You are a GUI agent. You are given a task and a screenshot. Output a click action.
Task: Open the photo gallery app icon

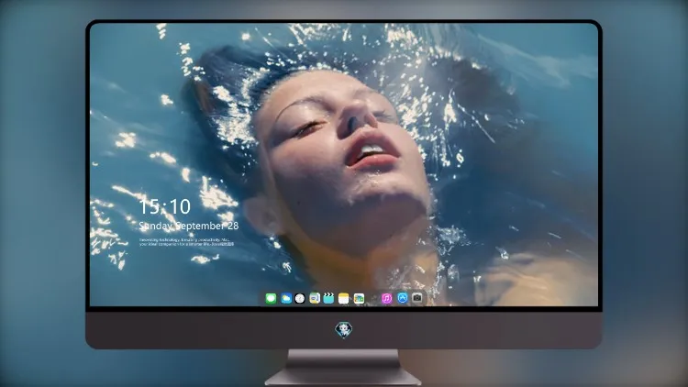tap(359, 298)
